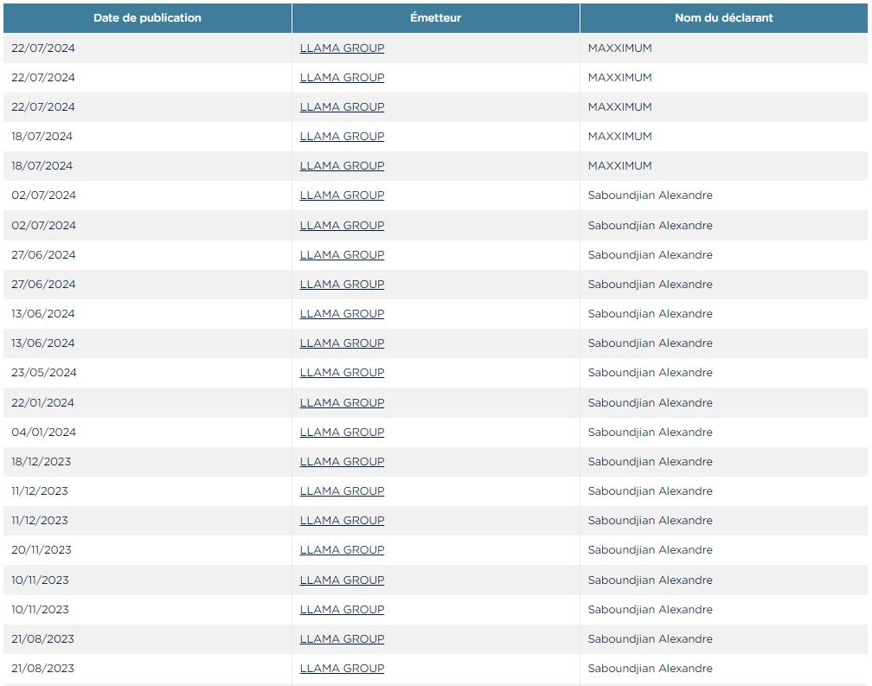Open LLAMA GROUP link in the 04/01/2024 row

pos(342,432)
